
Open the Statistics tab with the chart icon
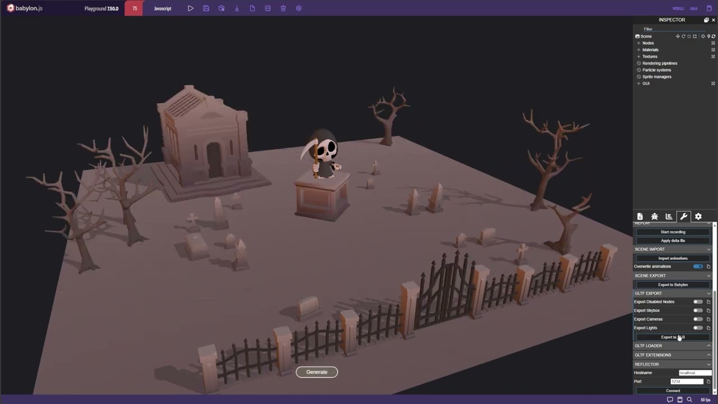pyautogui.click(x=669, y=217)
